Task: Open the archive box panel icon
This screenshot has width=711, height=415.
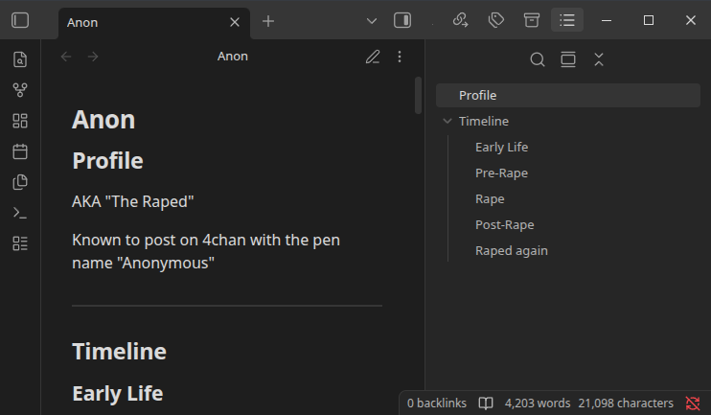Action: 532,20
